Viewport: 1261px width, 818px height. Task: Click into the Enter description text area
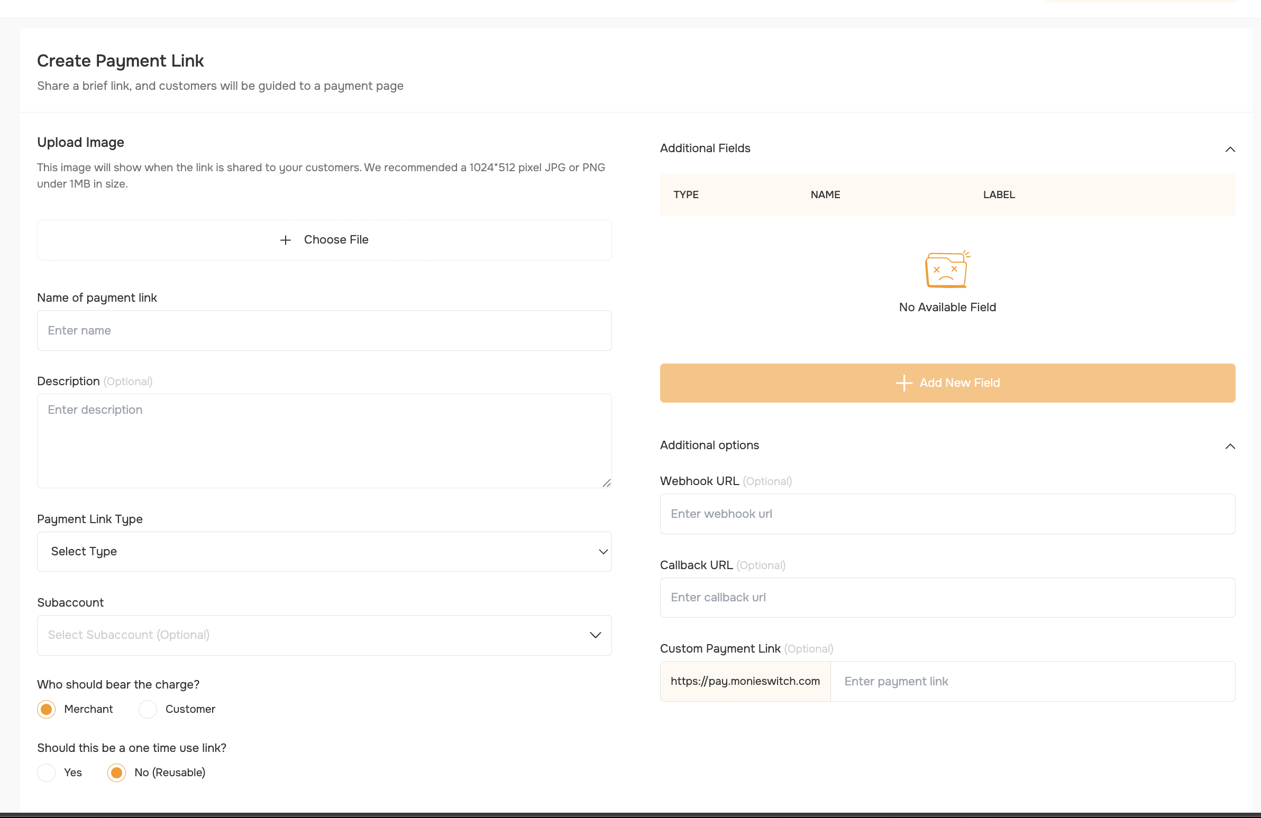[x=324, y=441]
